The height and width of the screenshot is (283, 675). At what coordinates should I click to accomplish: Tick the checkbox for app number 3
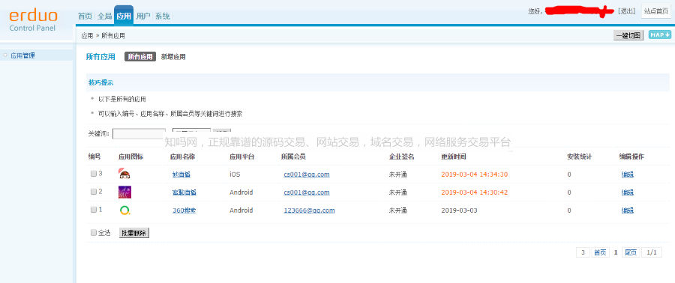point(94,174)
